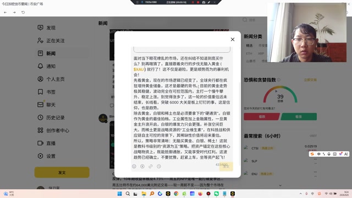Open SLP in the most searched list
The width and height of the screenshot is (352, 198).
click(x=280, y=161)
